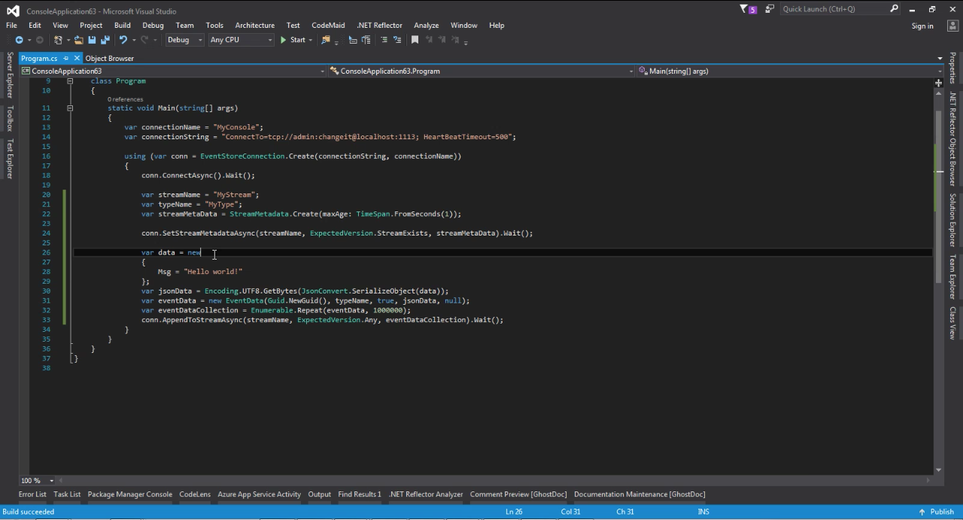This screenshot has height=520, width=963.
Task: Click in the Quick Launch search box
Action: 834,9
